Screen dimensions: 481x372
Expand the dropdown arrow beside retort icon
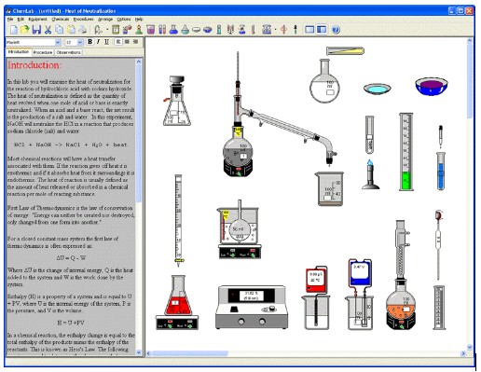click(x=107, y=30)
